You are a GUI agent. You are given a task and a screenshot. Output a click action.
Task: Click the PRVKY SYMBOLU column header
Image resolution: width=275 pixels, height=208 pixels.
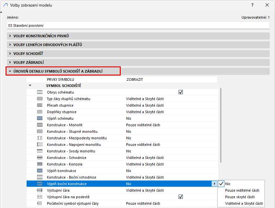point(86,79)
